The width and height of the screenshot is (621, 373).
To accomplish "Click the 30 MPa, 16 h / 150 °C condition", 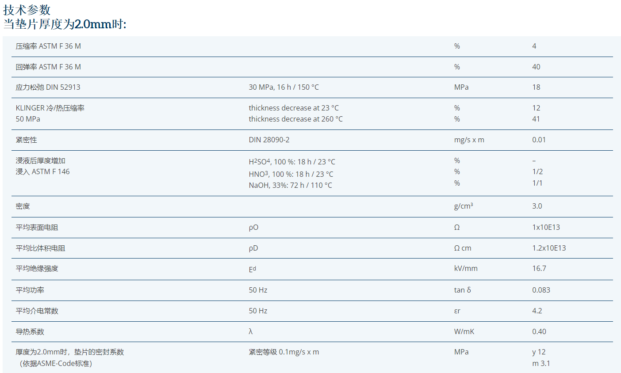I will [x=284, y=87].
